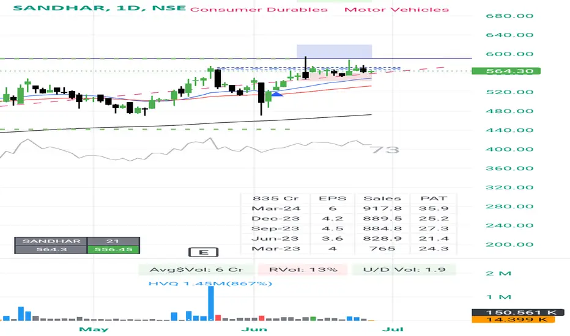Click the tallest blue volume bar
Viewport: 570px width, 336px height.
(211, 303)
